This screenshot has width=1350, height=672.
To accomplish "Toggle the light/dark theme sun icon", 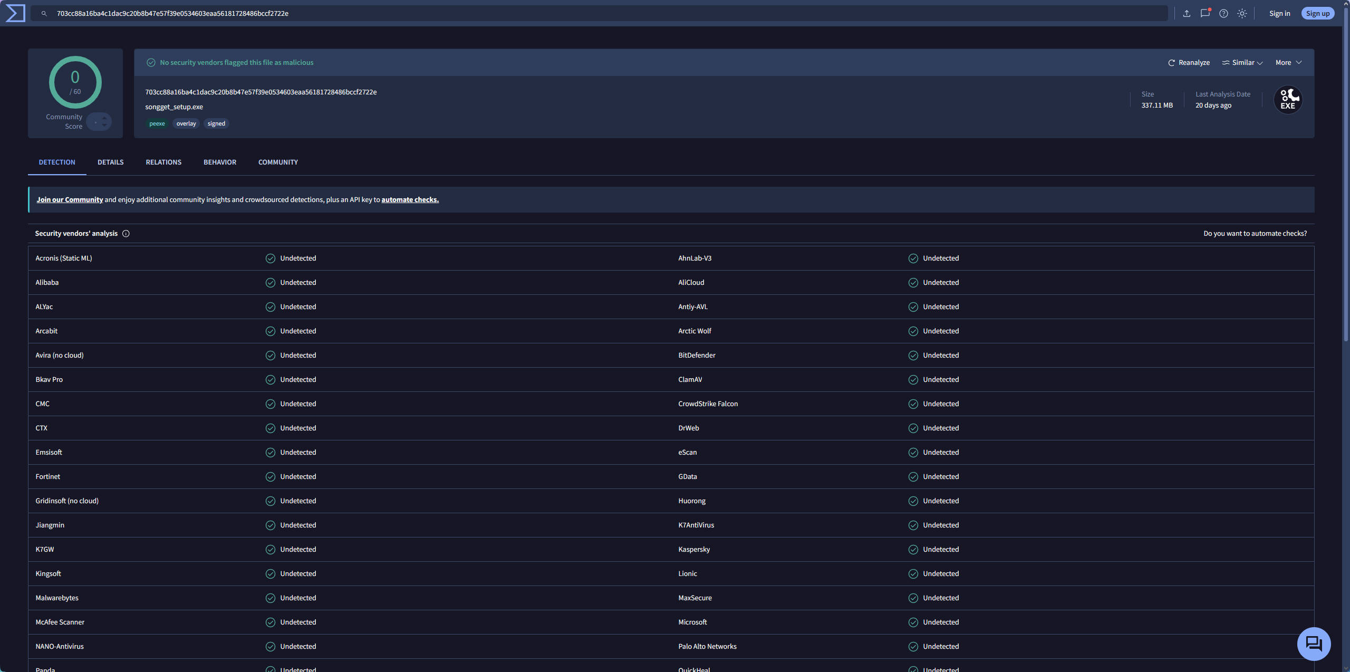I will pyautogui.click(x=1242, y=14).
